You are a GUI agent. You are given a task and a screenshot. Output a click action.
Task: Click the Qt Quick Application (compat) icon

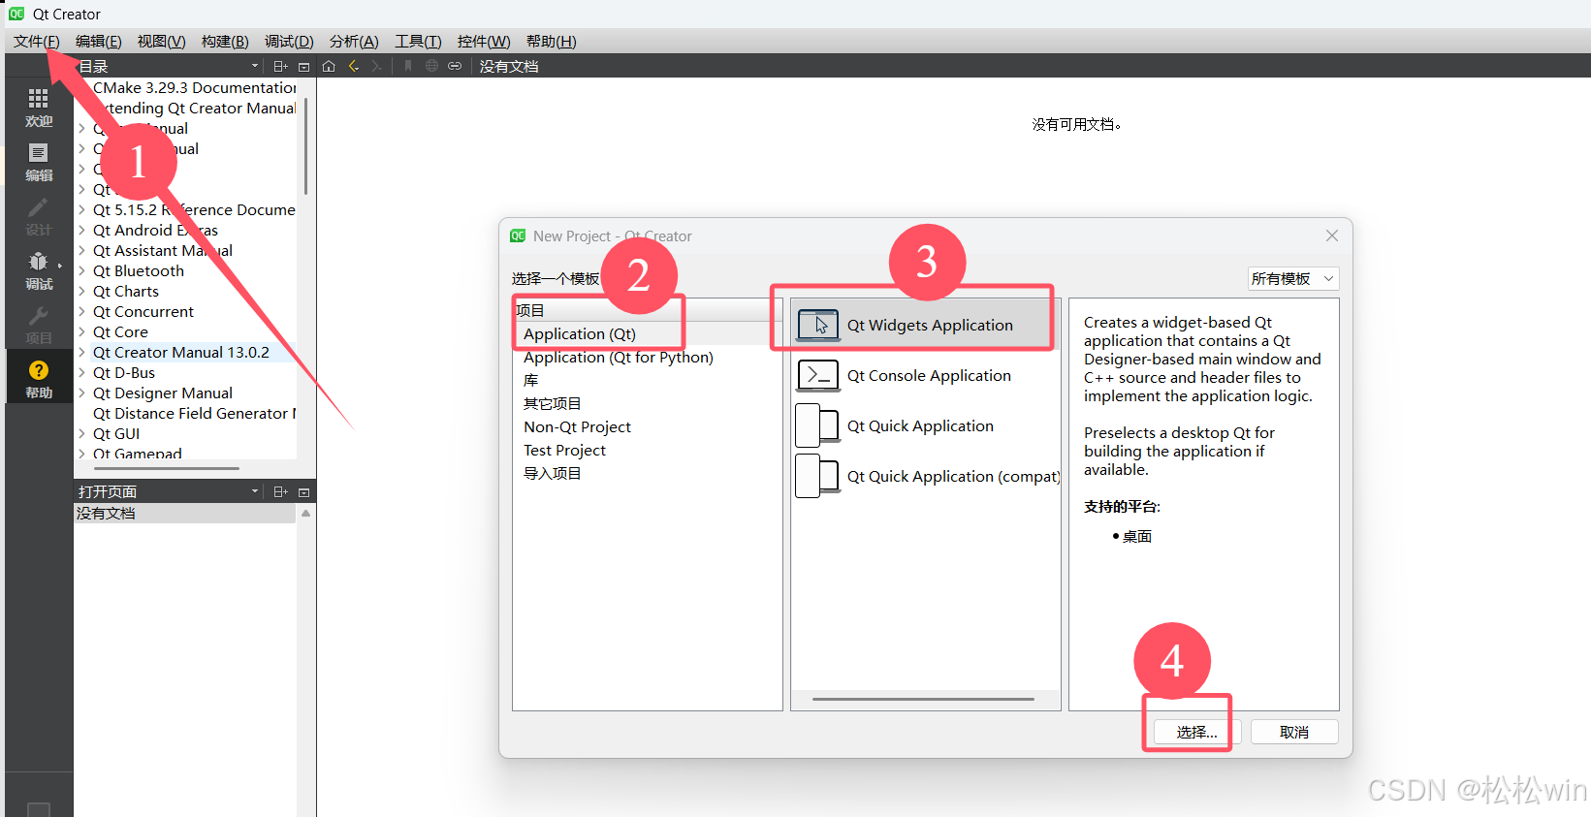pyautogui.click(x=817, y=476)
